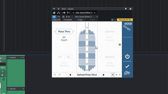Open the gear settings icon
Image resolution: width=168 pixels, height=94 pixels.
click(x=112, y=20)
